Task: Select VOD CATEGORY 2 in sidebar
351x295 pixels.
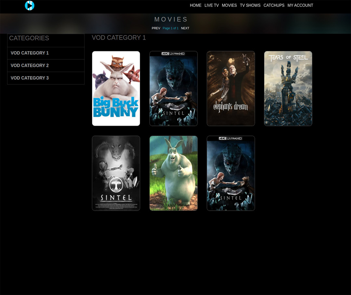Action: [x=30, y=65]
